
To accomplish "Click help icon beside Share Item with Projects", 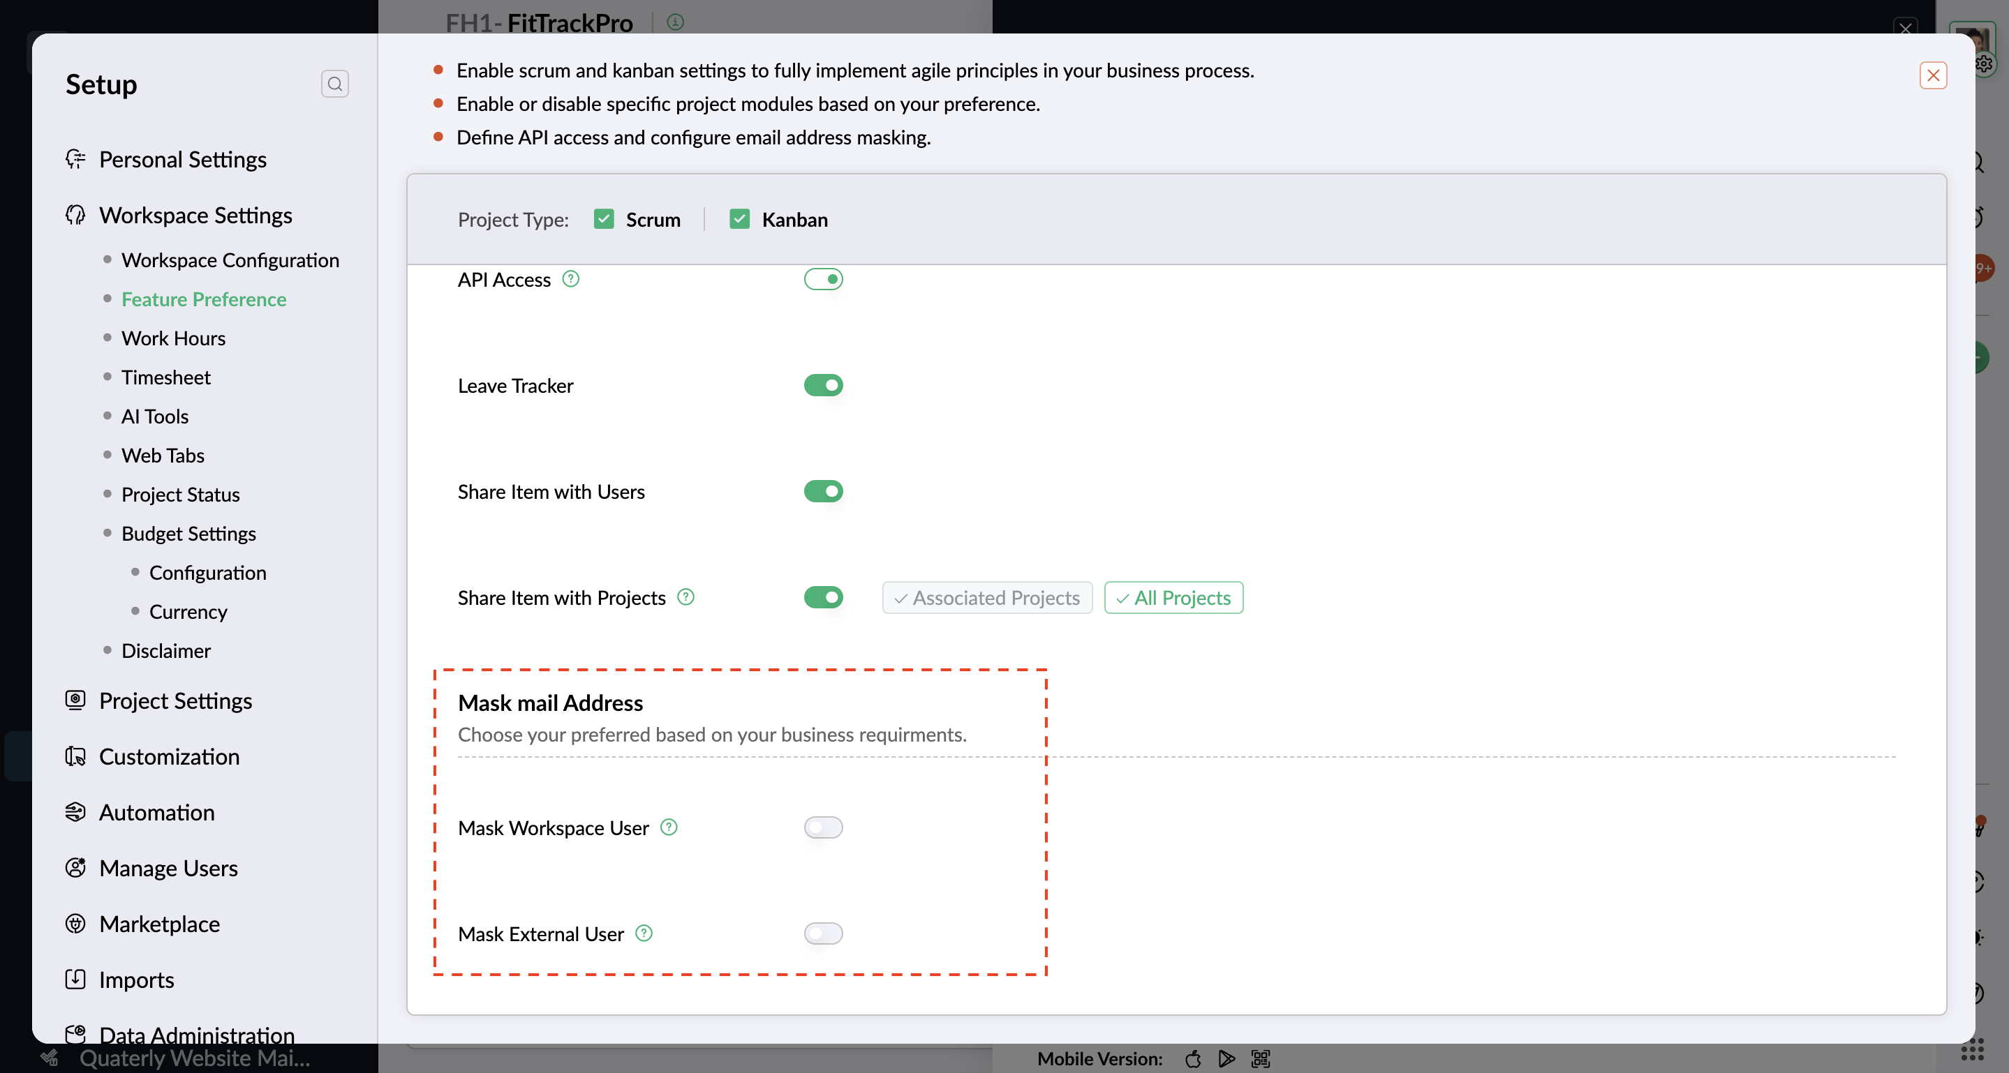I will click(x=685, y=597).
